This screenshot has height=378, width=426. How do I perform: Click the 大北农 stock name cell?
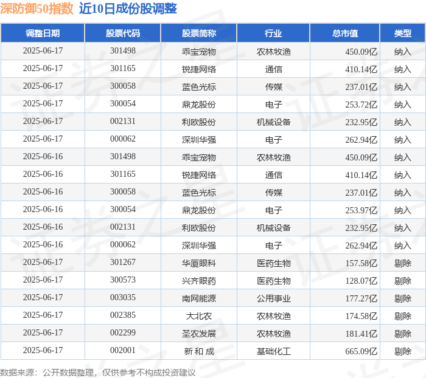click(199, 316)
